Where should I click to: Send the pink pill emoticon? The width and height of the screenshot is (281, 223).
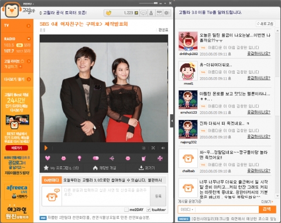[x=95, y=158]
